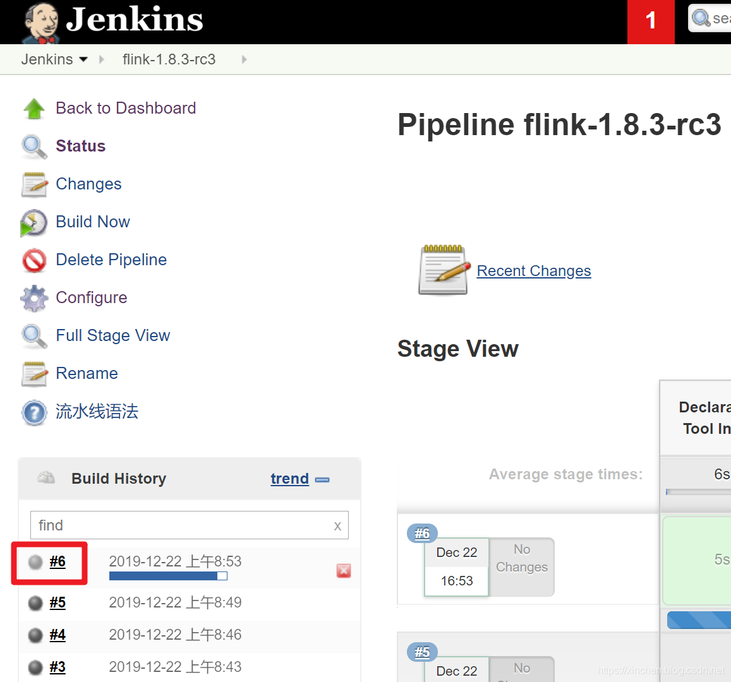Click the large Recent Changes notepad icon
Screen dimensions: 731x682
tap(444, 270)
